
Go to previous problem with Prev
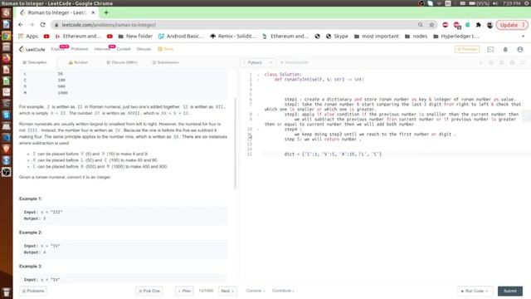[184, 291]
